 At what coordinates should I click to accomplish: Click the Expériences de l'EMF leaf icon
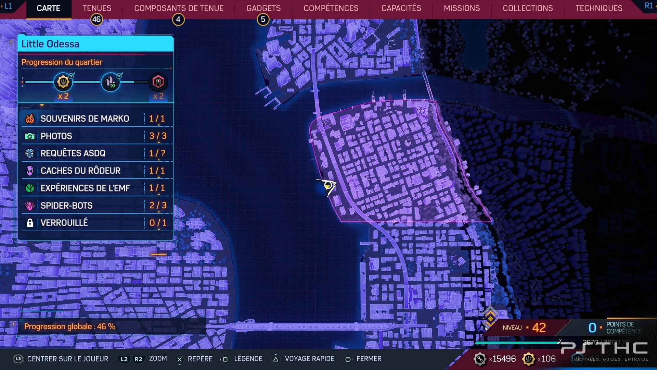[30, 188]
